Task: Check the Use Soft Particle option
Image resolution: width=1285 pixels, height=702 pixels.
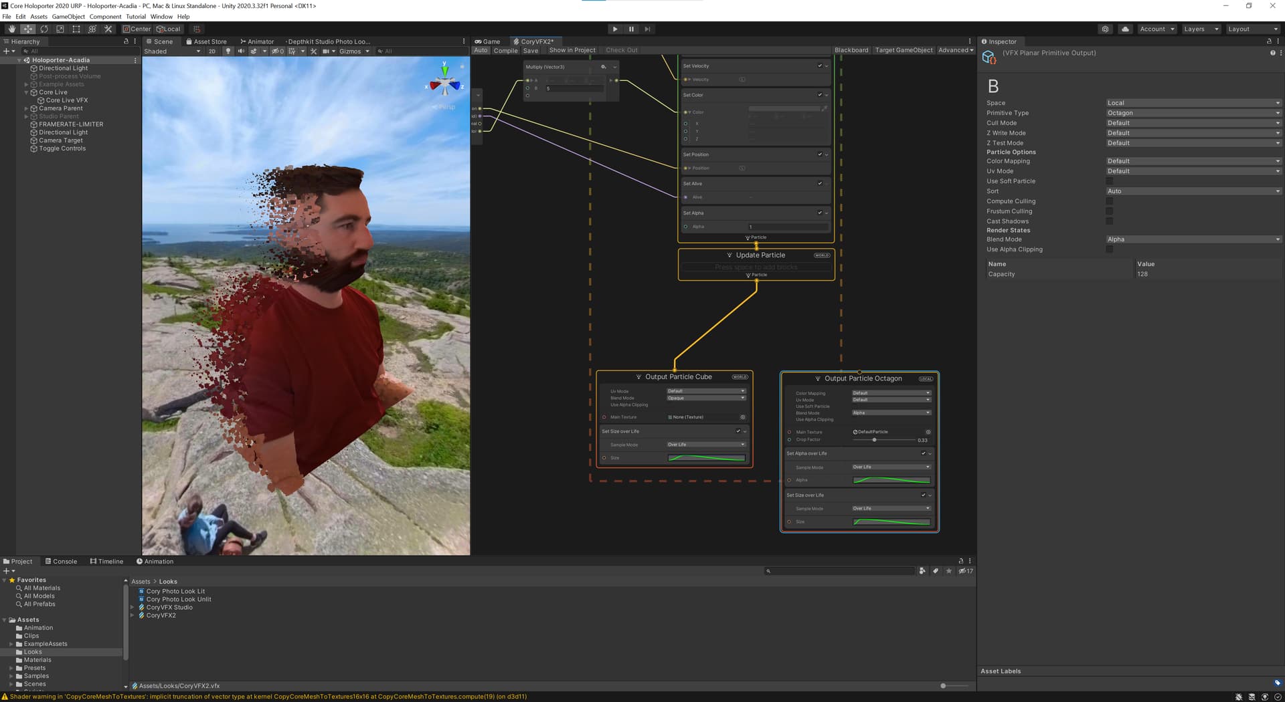Action: 1109,181
